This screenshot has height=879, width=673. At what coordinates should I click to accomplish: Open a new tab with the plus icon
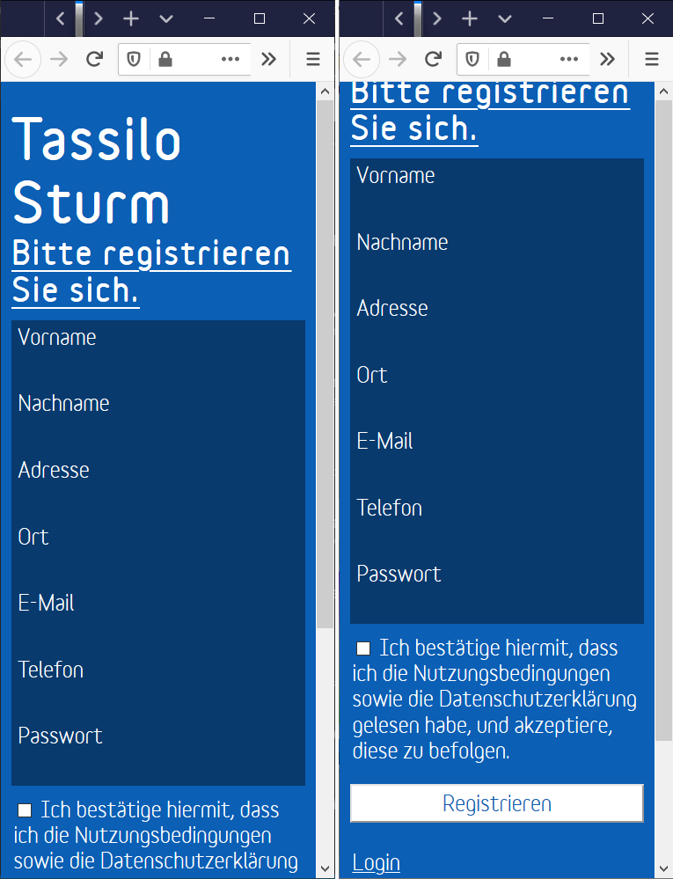(130, 18)
